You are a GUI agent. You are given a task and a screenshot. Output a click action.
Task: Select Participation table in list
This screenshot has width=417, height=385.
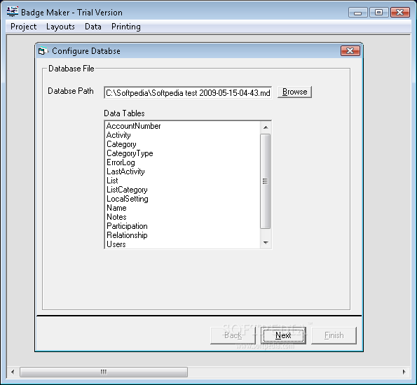click(182, 226)
